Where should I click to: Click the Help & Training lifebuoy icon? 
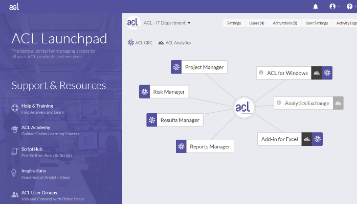[15, 108]
